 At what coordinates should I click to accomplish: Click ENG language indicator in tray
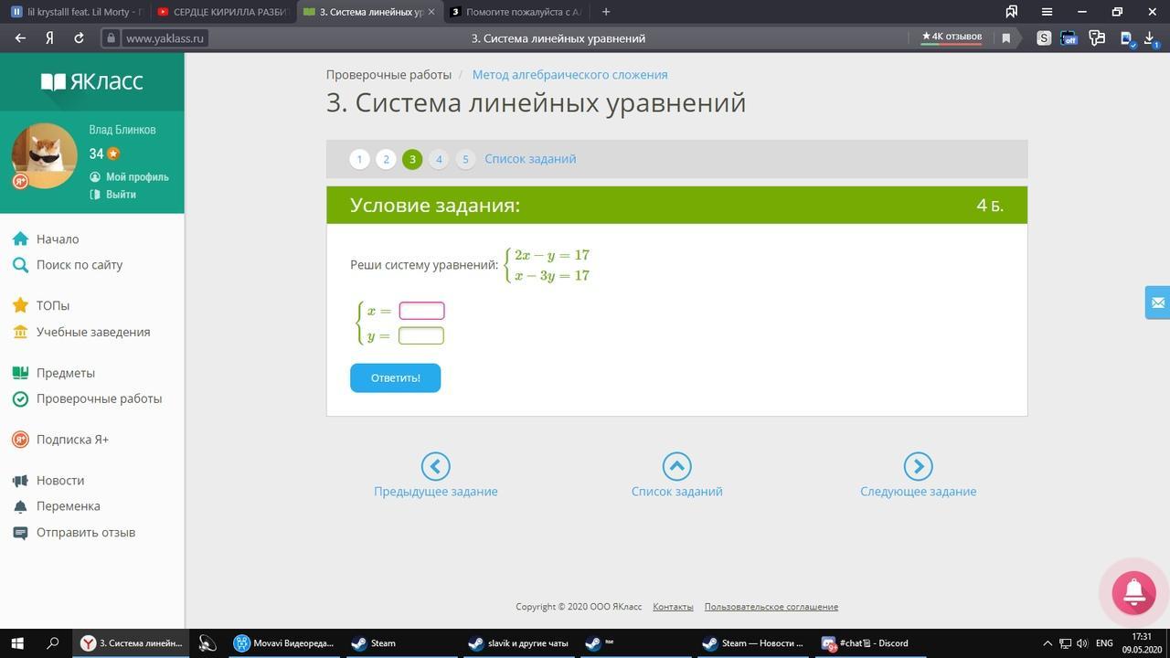point(1104,643)
